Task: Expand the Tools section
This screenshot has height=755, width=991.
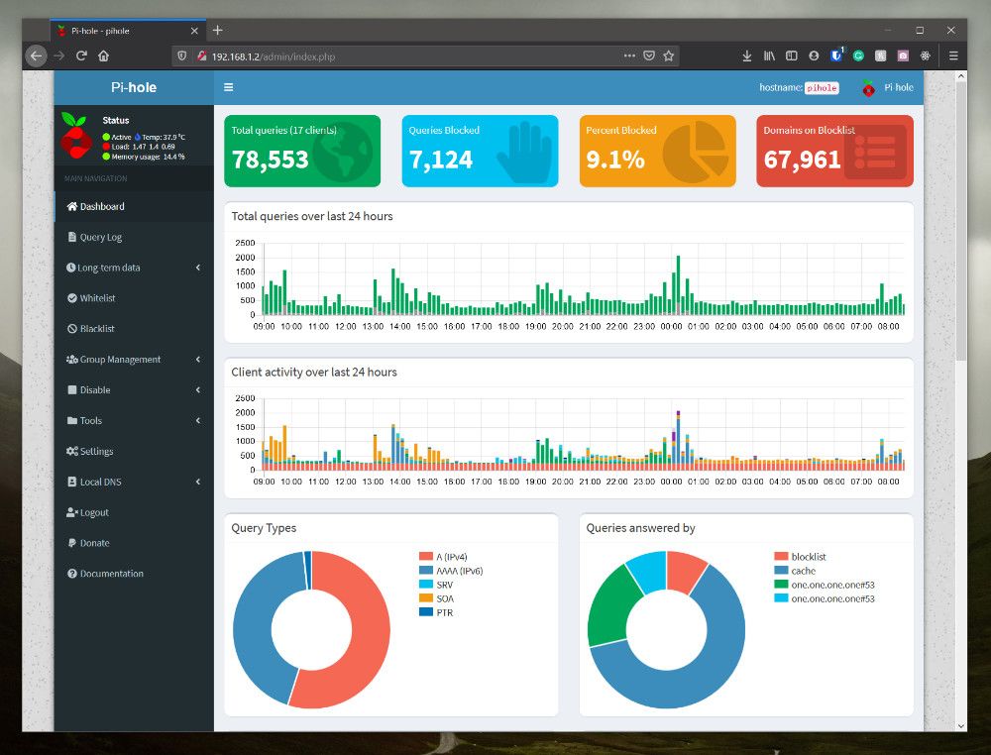Action: (x=89, y=420)
